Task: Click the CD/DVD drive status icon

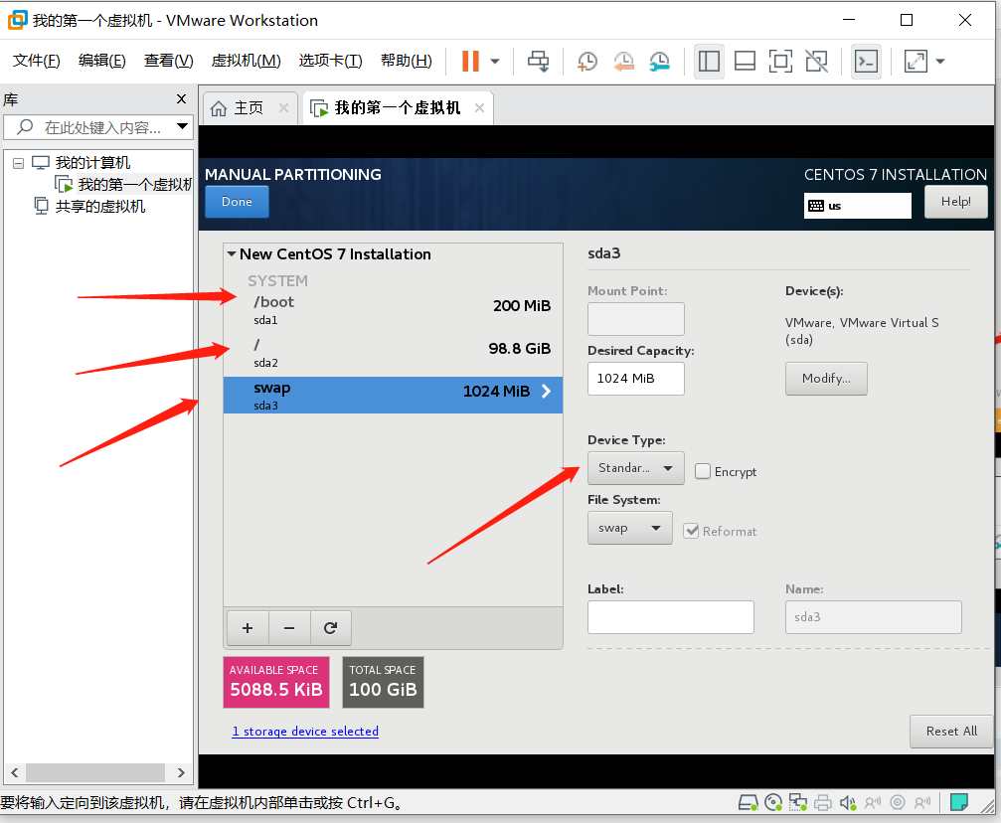Action: pos(773,802)
